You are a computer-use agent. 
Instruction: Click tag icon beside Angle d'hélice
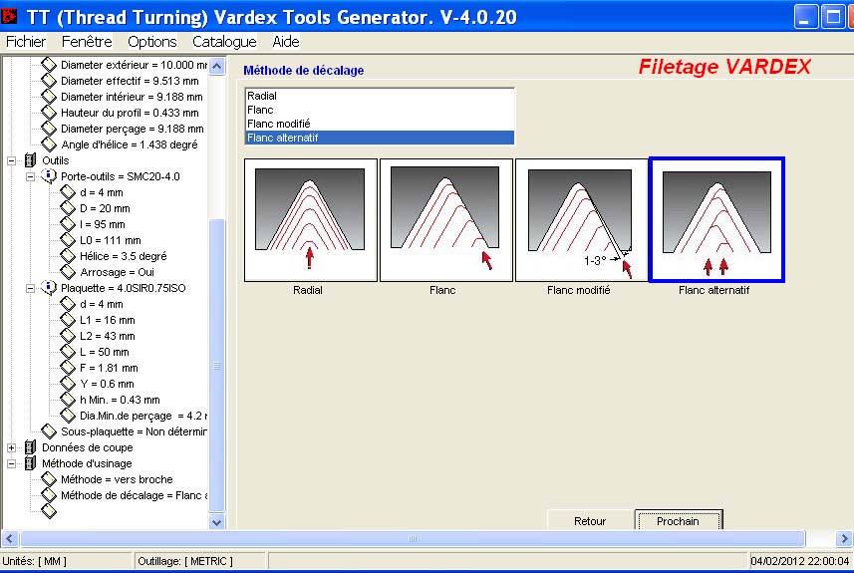49,143
